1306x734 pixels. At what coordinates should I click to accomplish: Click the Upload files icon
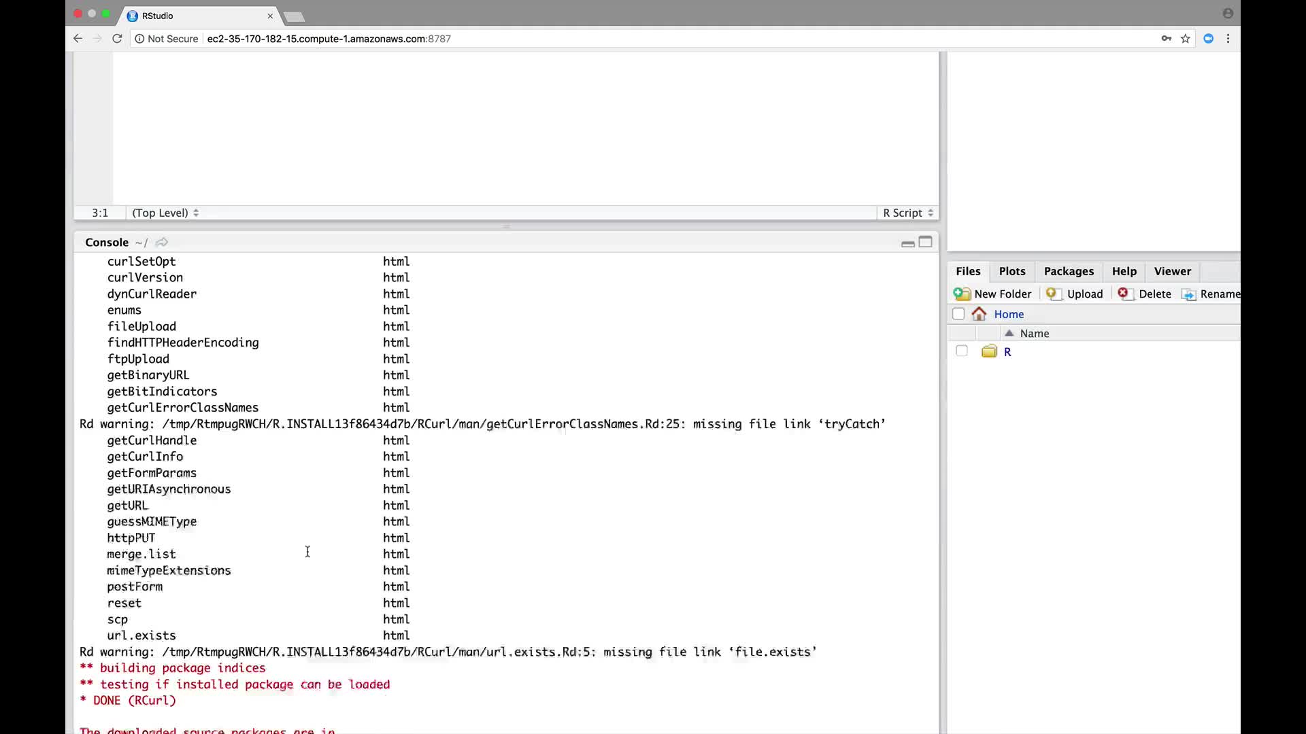pos(1053,294)
